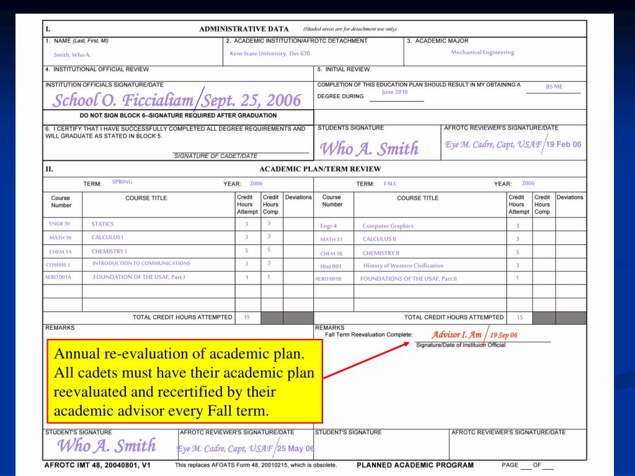Select 'INTRODUCTION TO COMMUNICATIONS' course title

pyautogui.click(x=141, y=263)
